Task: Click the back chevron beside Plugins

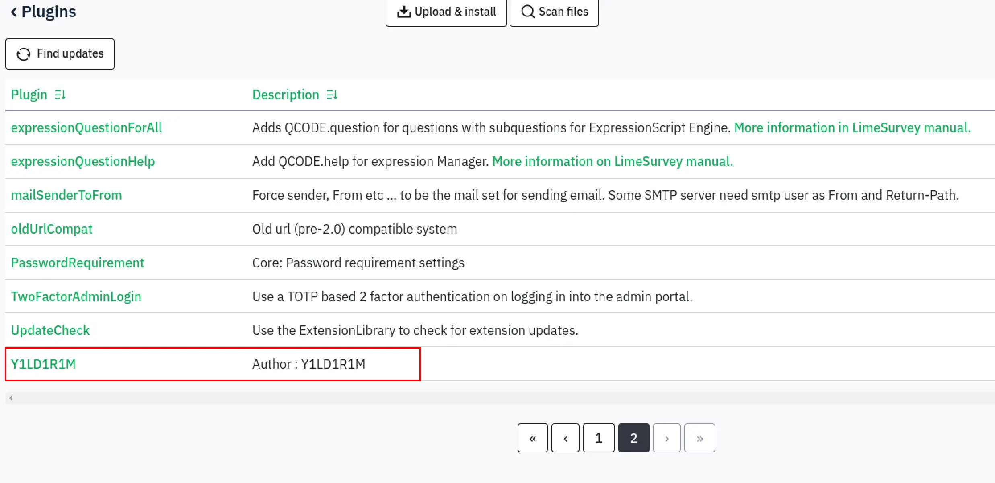Action: (x=14, y=12)
